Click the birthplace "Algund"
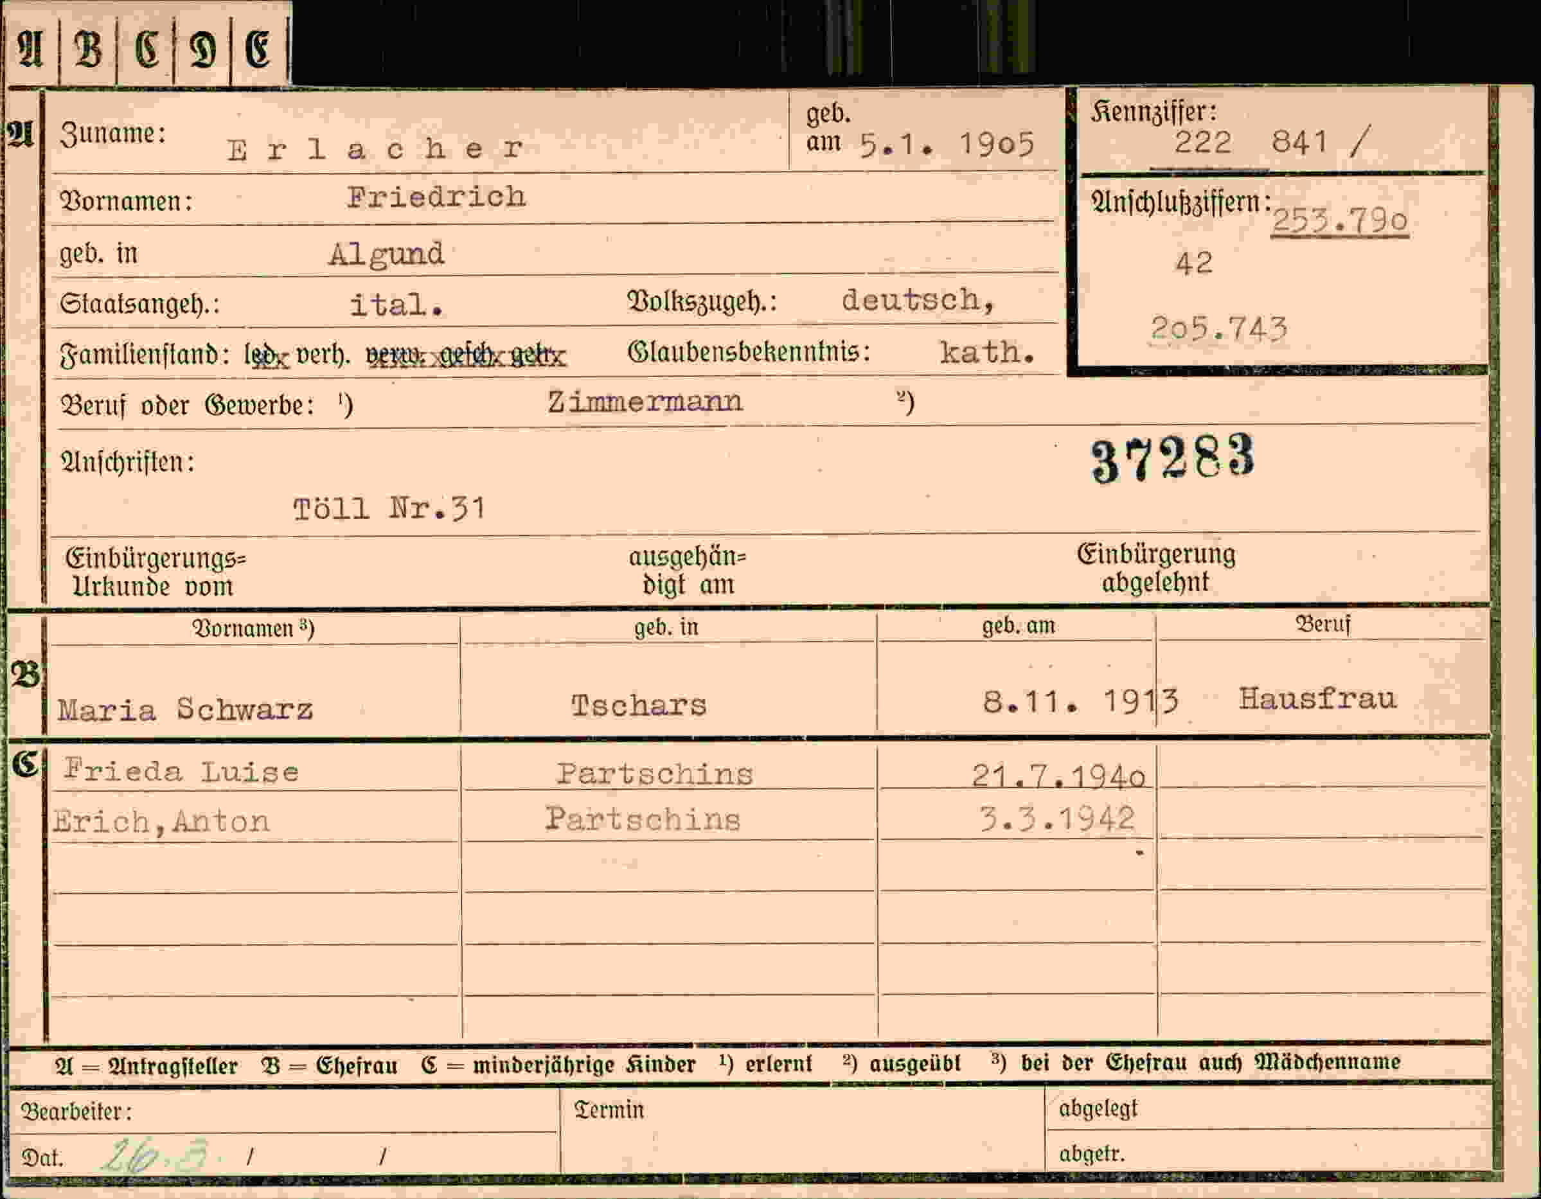Screen dimensions: 1541x1199 pos(386,254)
